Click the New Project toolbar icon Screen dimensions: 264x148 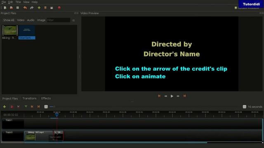[5, 8]
